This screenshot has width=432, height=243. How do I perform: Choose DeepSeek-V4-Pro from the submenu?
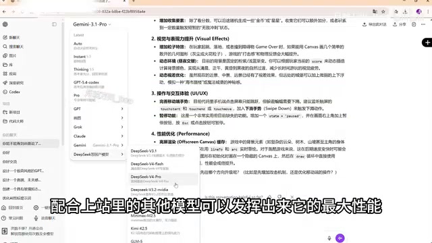163,179
